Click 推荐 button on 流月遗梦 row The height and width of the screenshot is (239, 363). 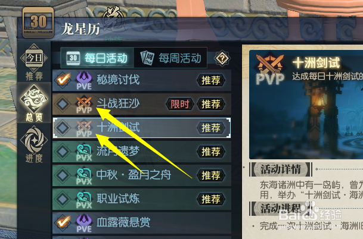210,152
